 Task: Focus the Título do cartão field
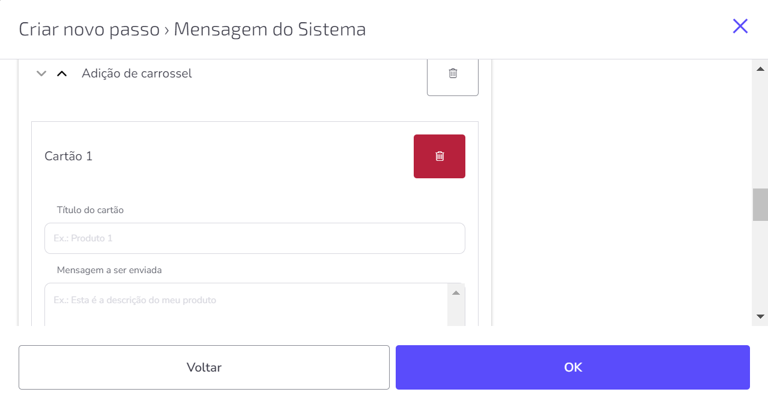[255, 238]
